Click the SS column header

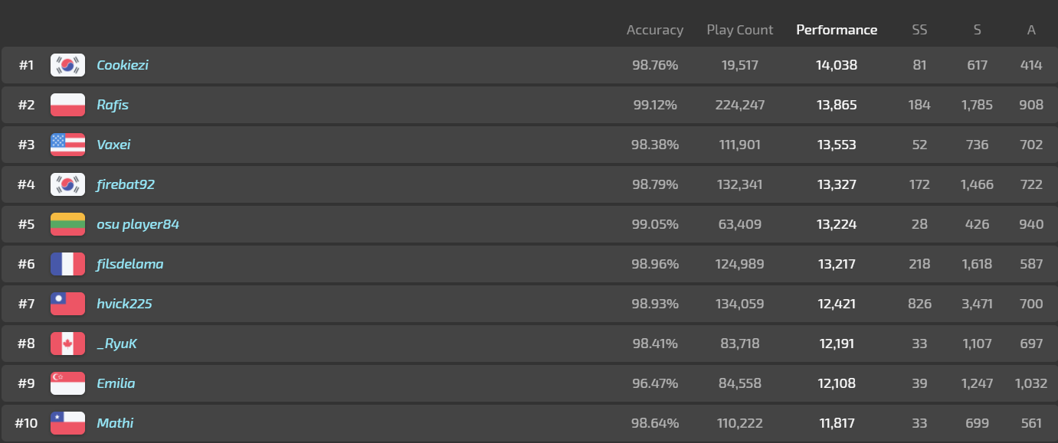pos(919,30)
